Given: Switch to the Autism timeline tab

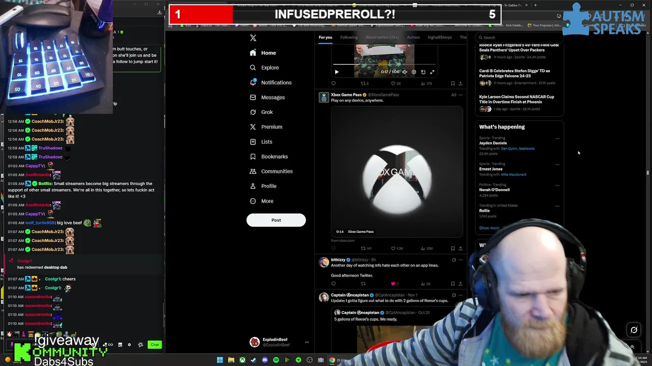Looking at the screenshot, I should point(413,37).
